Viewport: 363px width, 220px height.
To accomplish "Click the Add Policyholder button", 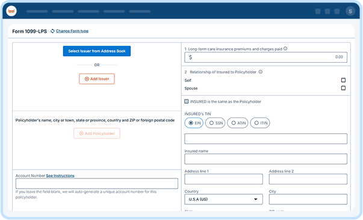I will click(x=97, y=134).
